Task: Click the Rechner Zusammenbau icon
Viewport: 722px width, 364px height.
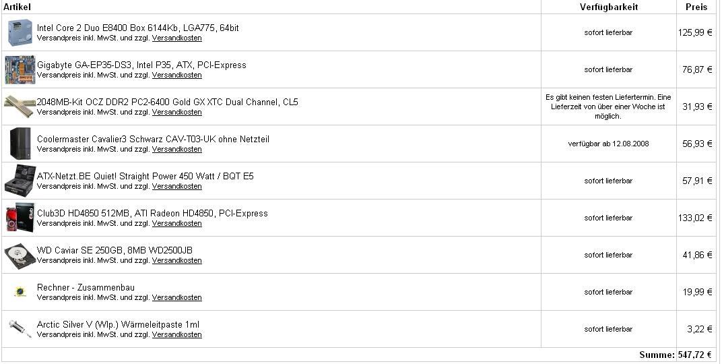Action: (x=19, y=292)
